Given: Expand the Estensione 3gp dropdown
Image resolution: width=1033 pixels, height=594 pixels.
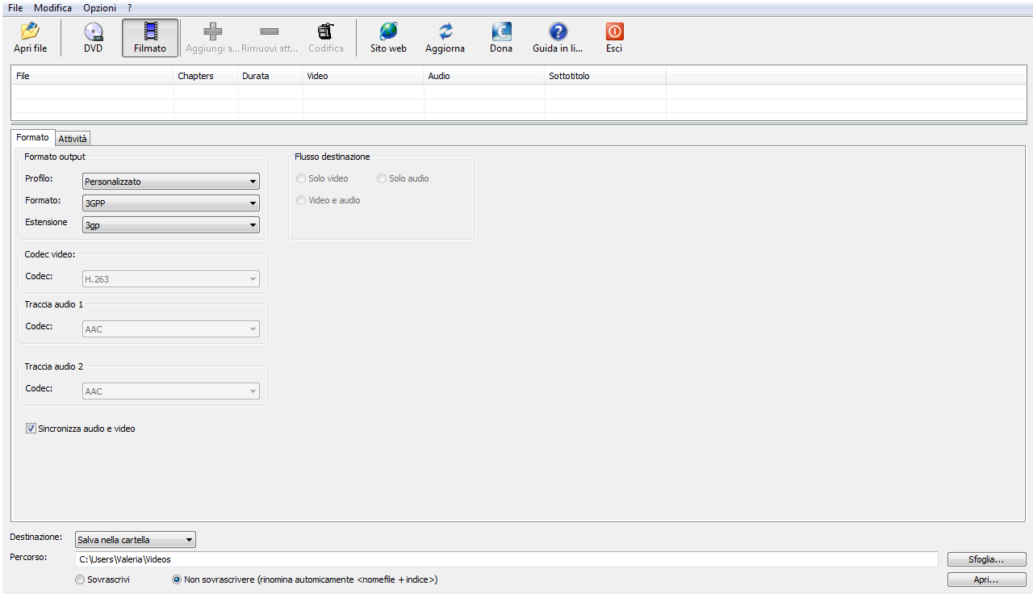Looking at the screenshot, I should [x=171, y=225].
